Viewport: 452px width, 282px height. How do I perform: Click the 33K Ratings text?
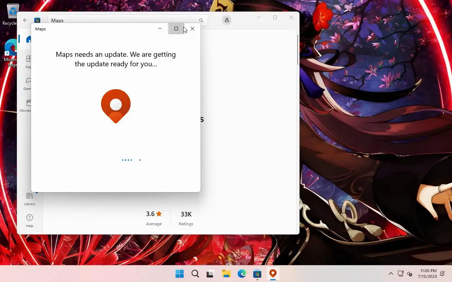pos(186,218)
